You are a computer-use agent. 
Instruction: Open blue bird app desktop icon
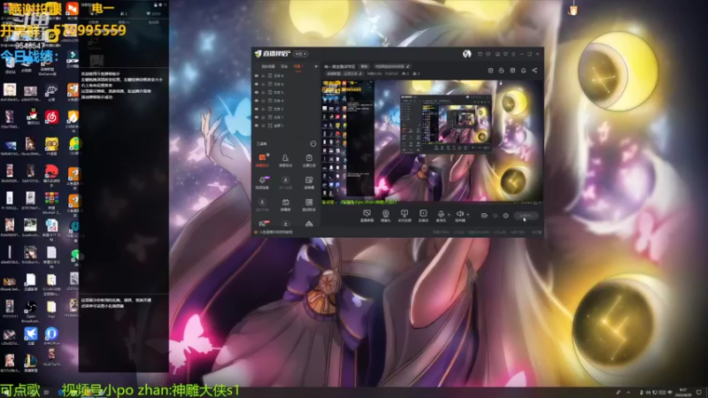(30, 336)
